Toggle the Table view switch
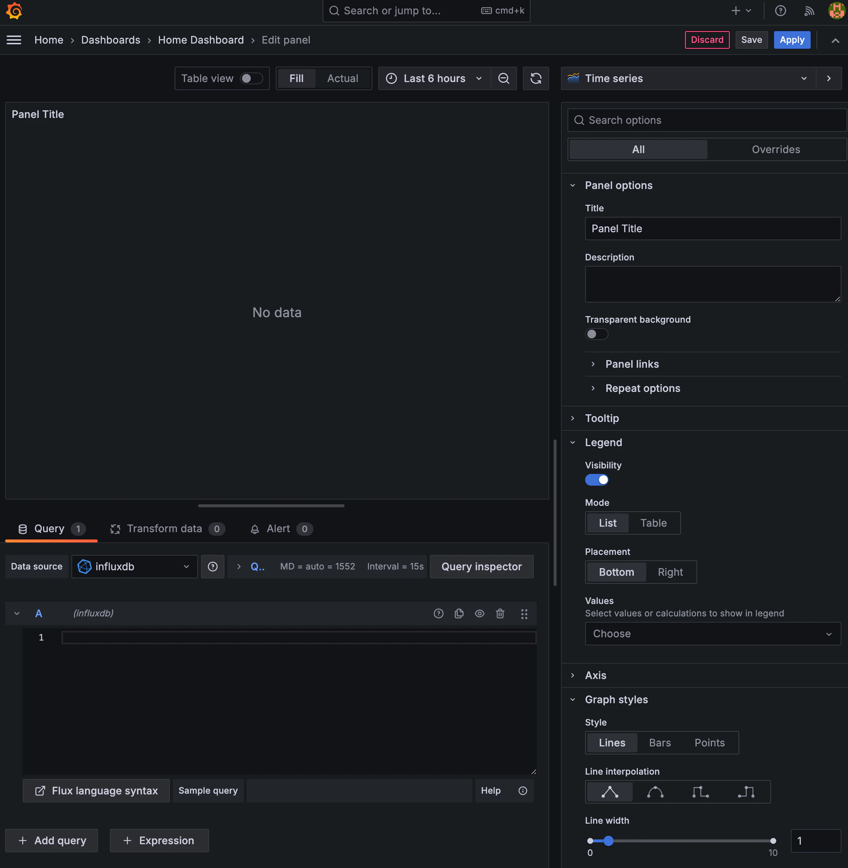 [251, 78]
